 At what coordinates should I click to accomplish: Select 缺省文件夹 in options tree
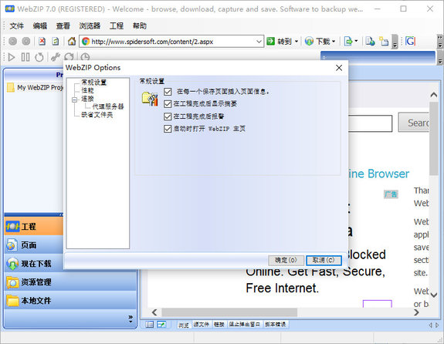(x=97, y=115)
